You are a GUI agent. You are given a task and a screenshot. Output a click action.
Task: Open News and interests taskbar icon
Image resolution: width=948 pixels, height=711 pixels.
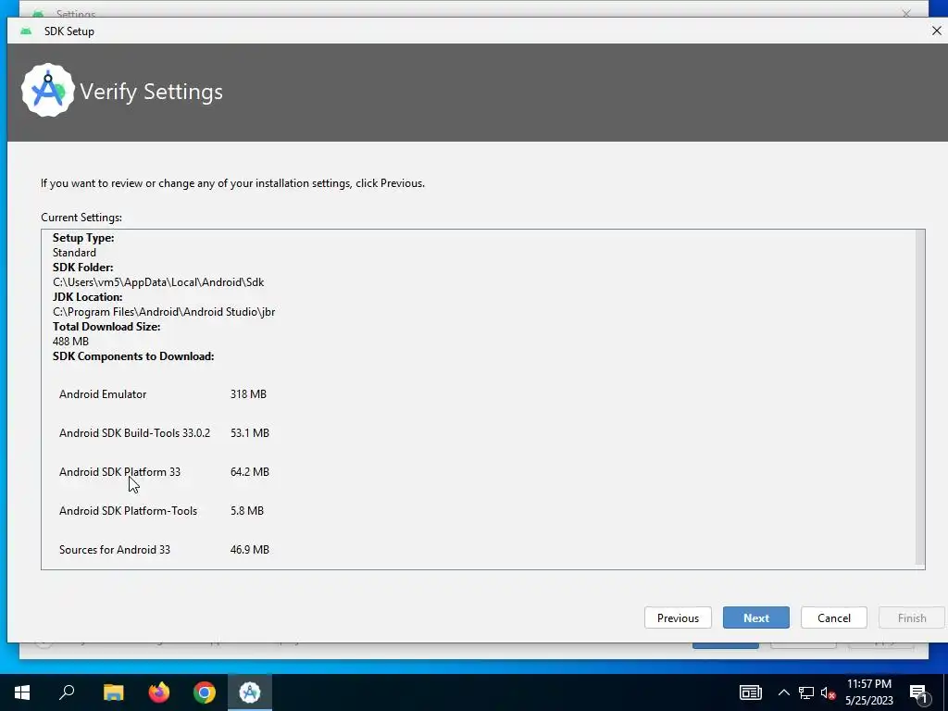[x=750, y=692]
